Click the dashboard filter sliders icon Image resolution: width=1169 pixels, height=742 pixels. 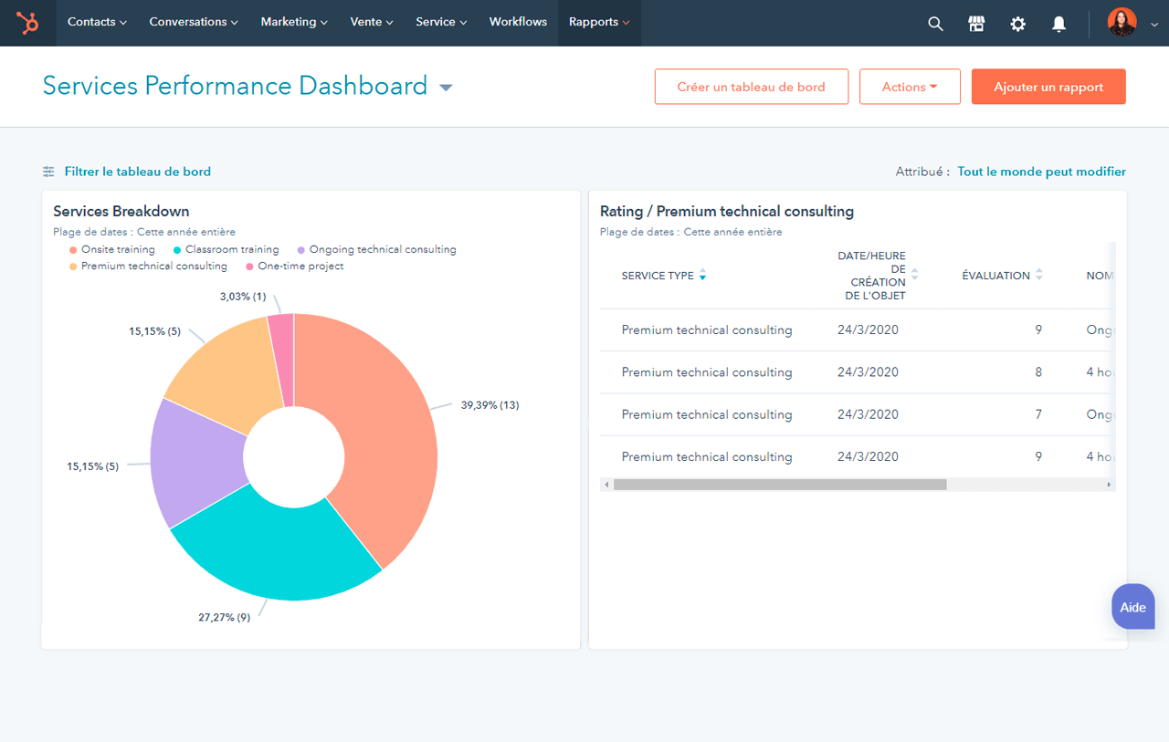pyautogui.click(x=48, y=172)
